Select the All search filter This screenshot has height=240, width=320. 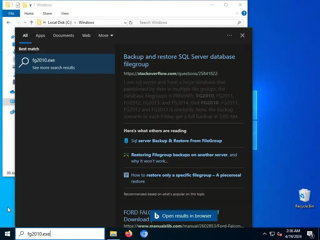click(x=25, y=35)
